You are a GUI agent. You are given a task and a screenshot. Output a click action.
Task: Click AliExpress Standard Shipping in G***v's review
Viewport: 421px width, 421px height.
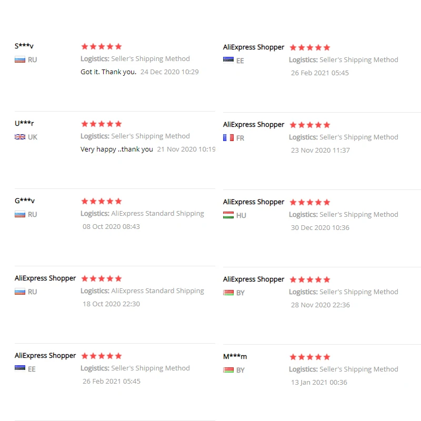click(157, 213)
